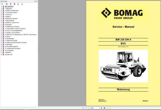Click the roller machine illustration on the cover

coord(123,66)
